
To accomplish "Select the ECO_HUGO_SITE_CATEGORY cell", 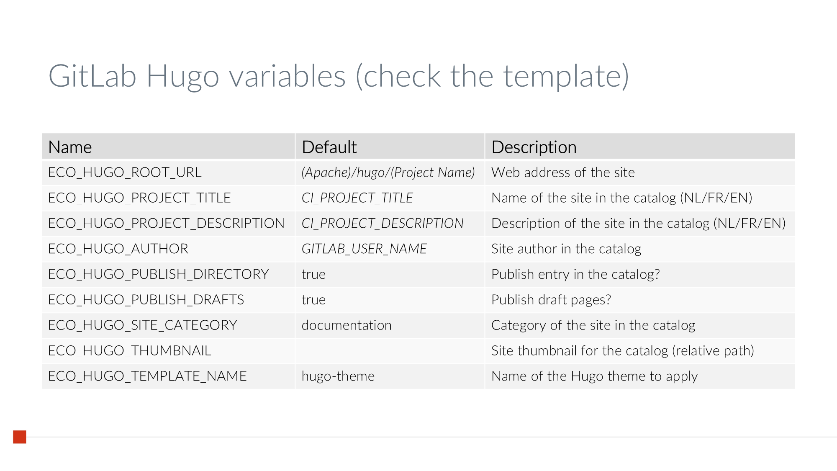I will [142, 325].
